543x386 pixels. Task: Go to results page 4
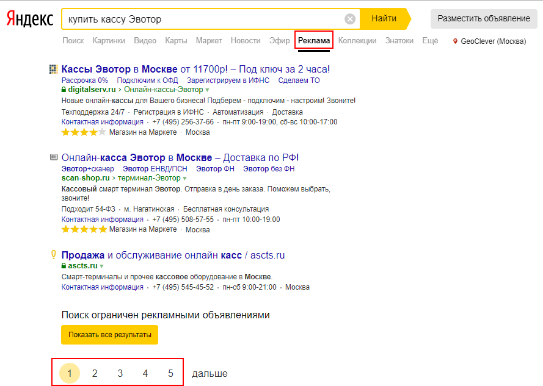tap(145, 373)
